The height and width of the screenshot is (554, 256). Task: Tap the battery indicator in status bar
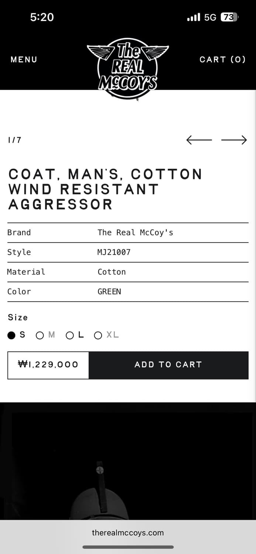tap(229, 17)
